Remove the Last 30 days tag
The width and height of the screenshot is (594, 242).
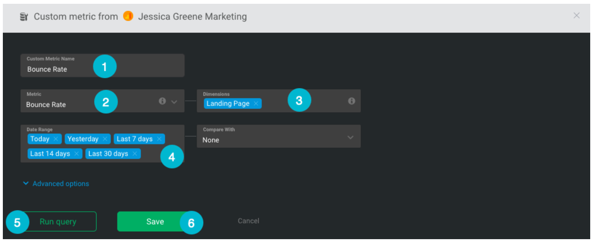coord(135,153)
